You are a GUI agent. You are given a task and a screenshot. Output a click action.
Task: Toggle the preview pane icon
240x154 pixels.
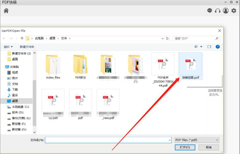point(209,47)
